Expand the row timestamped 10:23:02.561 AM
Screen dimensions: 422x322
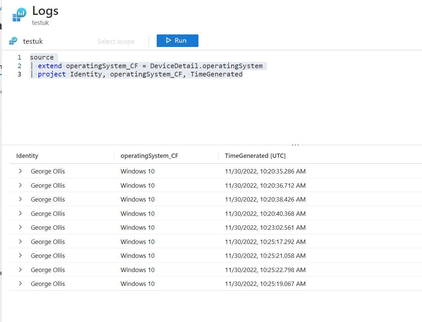(20, 227)
